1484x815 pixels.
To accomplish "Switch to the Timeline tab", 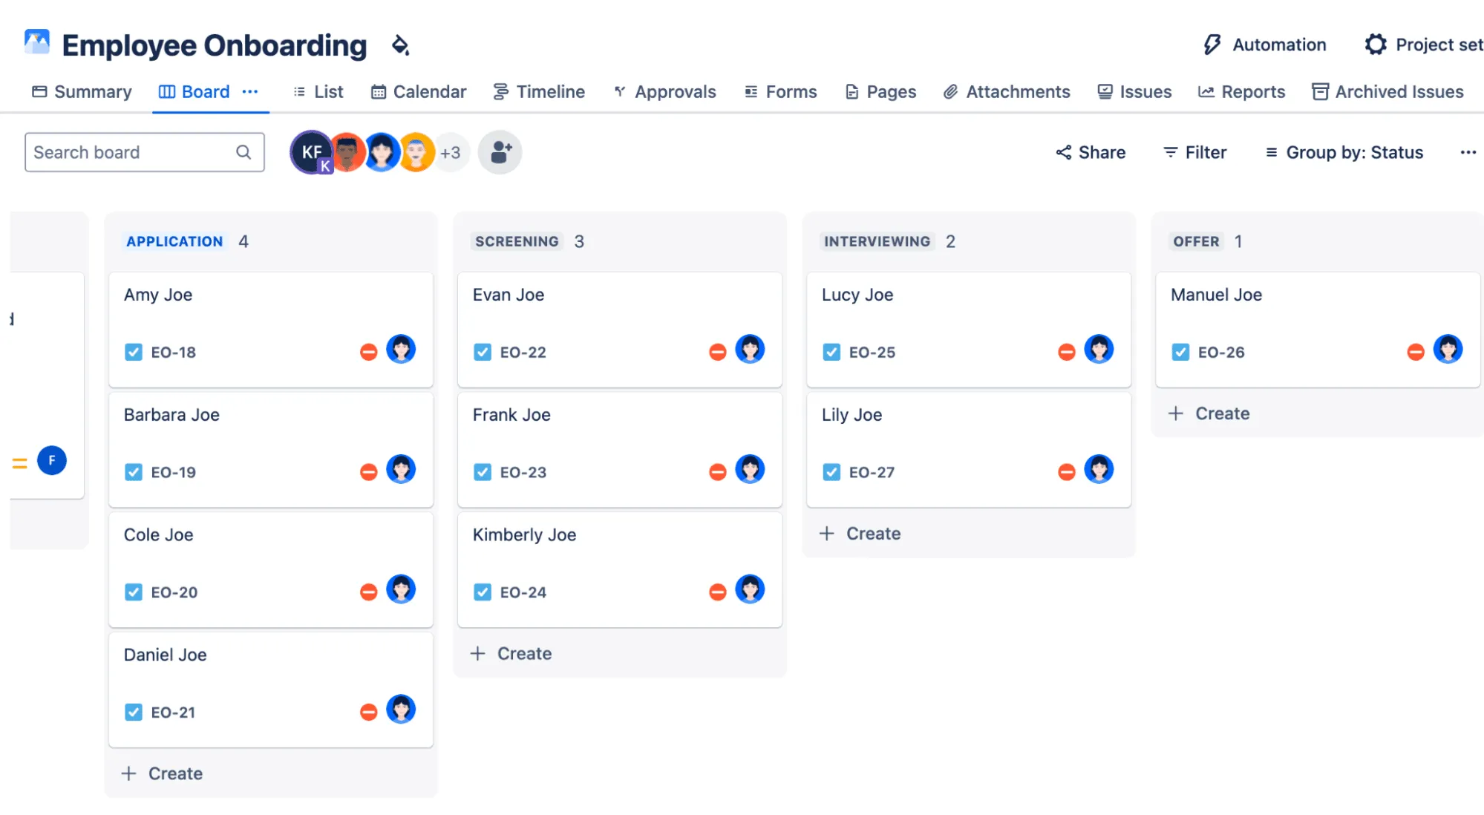I will point(540,91).
